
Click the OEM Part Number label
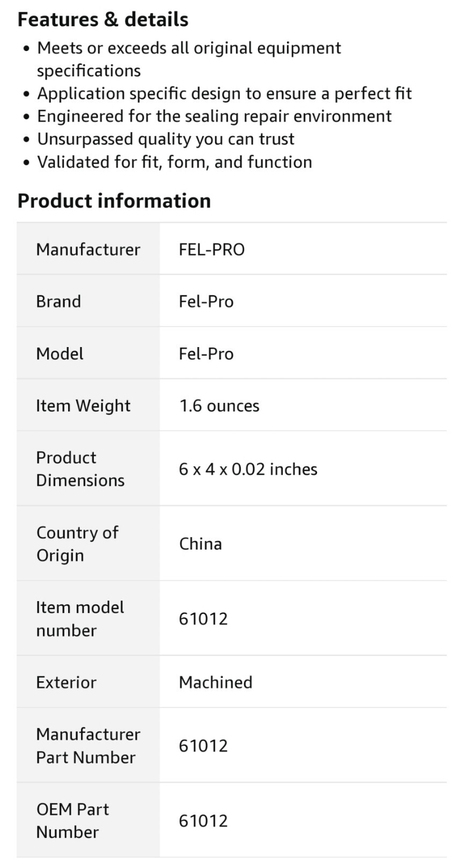[x=72, y=820]
